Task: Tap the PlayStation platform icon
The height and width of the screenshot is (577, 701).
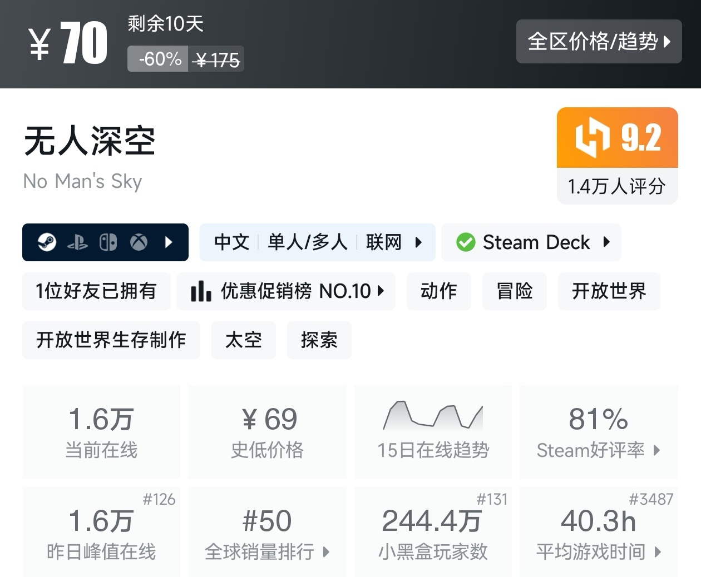Action: (x=77, y=242)
